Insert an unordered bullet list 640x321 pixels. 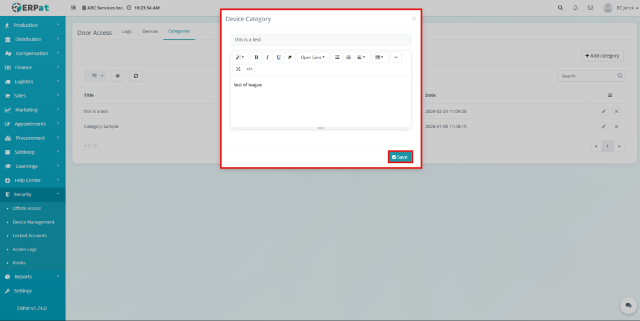[x=337, y=57]
